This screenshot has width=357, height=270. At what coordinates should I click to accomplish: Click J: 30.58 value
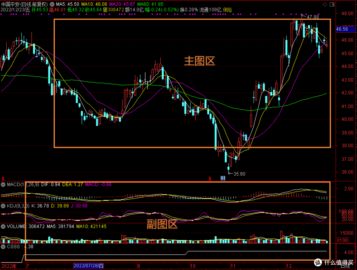click(x=79, y=206)
